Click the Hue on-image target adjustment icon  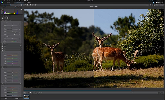[3, 52]
